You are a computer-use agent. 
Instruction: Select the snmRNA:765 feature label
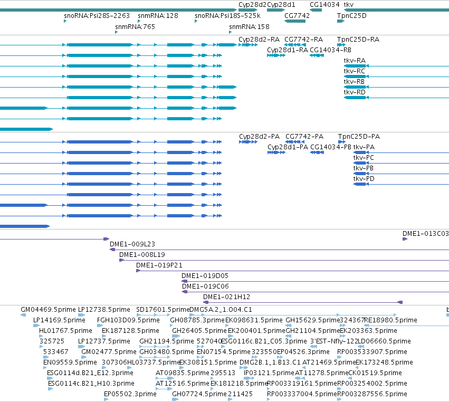135,27
